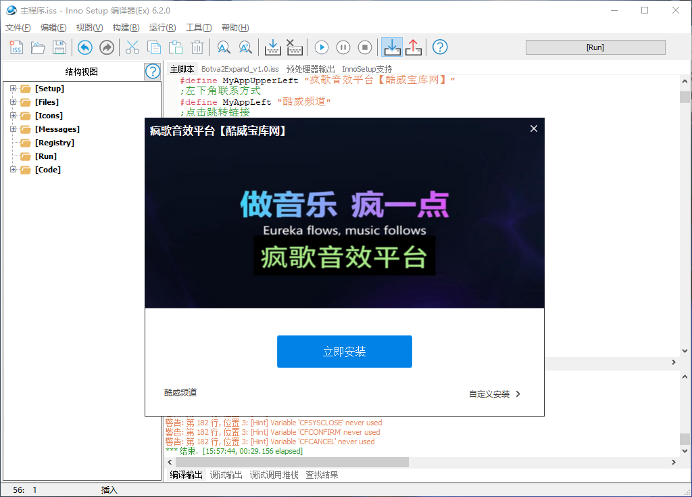Screen dimensions: 692x497
Task: Switch to the 调试调用堆栈 tab
Action: 274,475
